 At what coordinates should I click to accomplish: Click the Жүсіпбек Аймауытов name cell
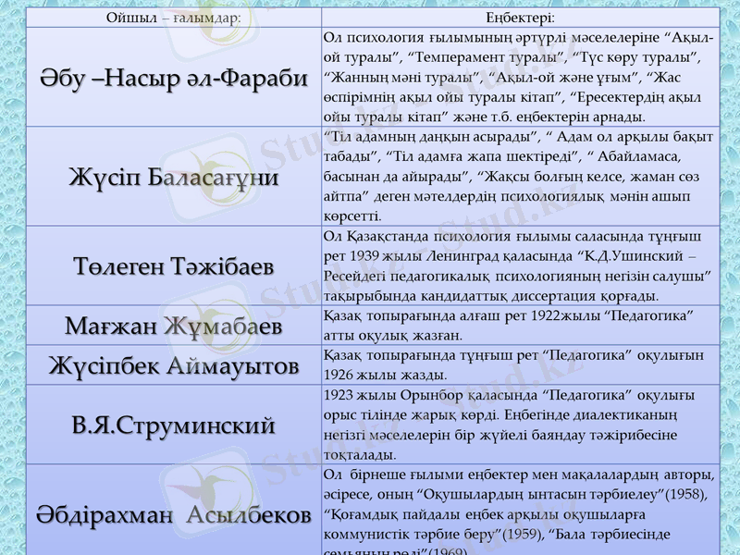157,366
